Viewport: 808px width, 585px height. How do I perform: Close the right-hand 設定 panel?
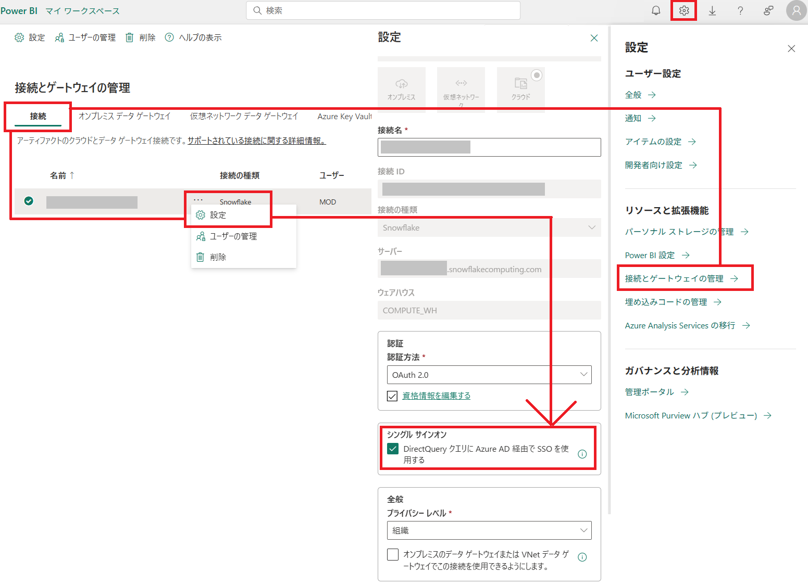[791, 48]
